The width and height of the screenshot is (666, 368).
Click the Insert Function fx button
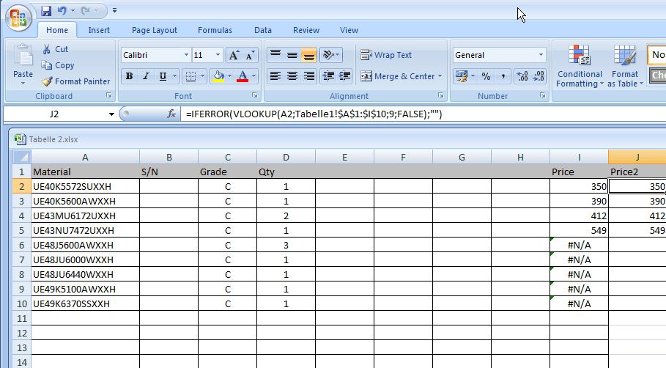pos(171,114)
